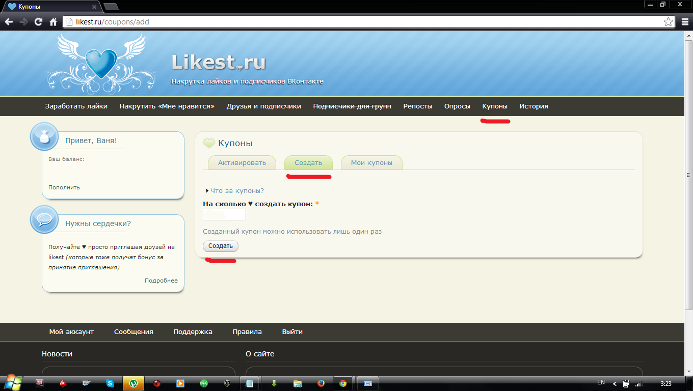Viewport: 693px width, 391px height.
Task: Open Накрутить «Мне нравится» menu item
Action: (167, 106)
